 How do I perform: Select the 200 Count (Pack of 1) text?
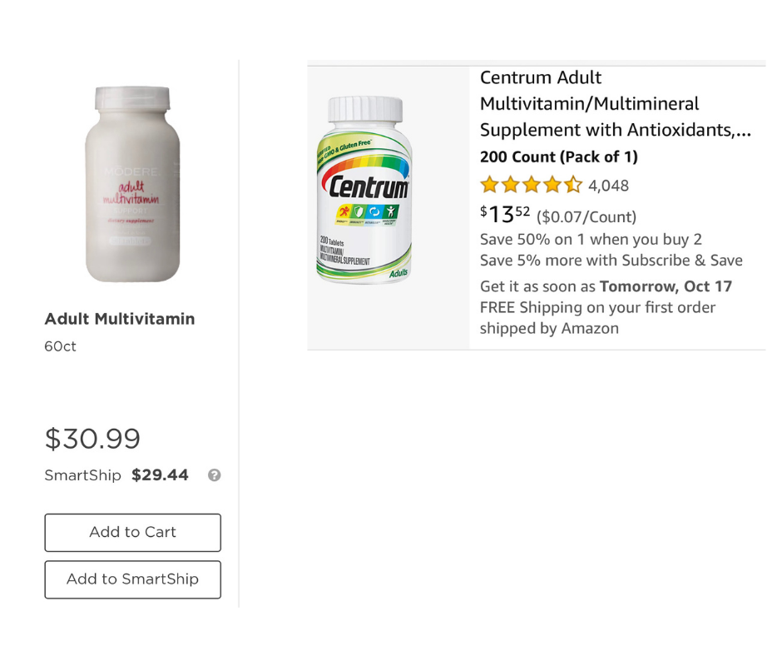point(558,157)
